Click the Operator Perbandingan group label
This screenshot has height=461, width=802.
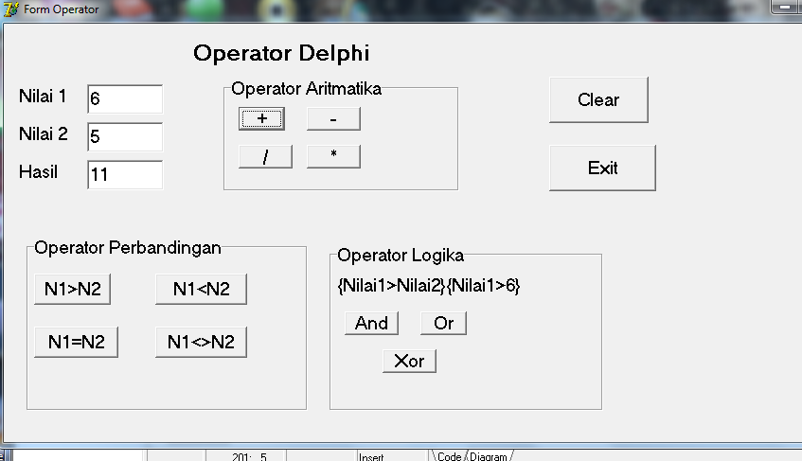coord(128,247)
